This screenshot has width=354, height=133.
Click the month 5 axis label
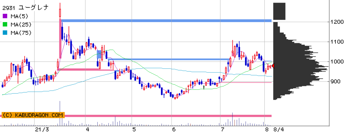point(134,129)
